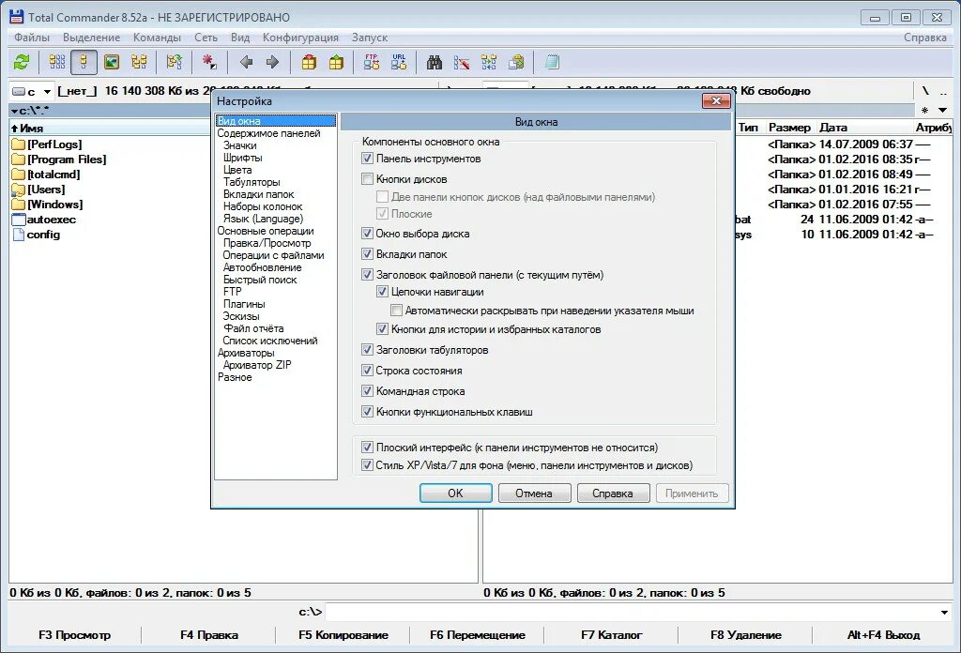Enable 'Автоматически раскрывать при наведении' checkbox
This screenshot has height=653, width=961.
click(397, 310)
